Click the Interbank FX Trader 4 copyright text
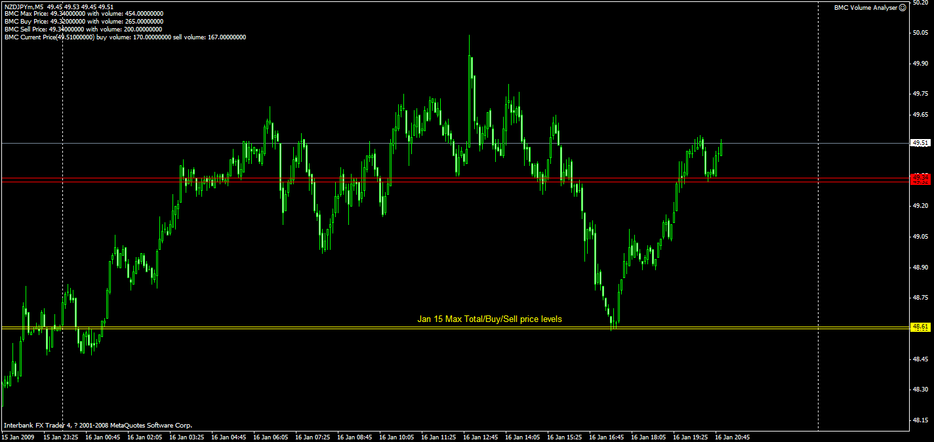The height and width of the screenshot is (442, 934). [98, 425]
